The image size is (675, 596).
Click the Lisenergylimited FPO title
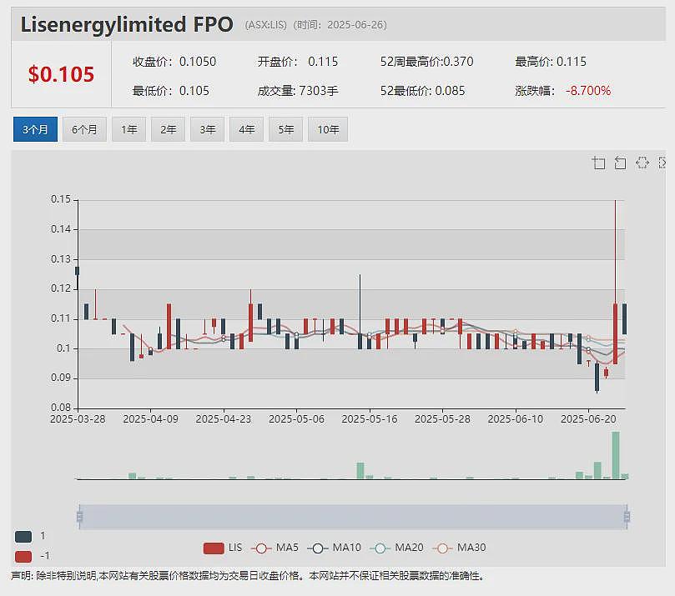click(x=127, y=24)
